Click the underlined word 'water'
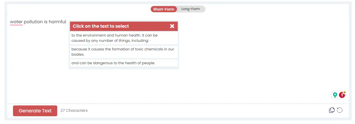Screen dimensions: 355x124 pyautogui.click(x=16, y=22)
